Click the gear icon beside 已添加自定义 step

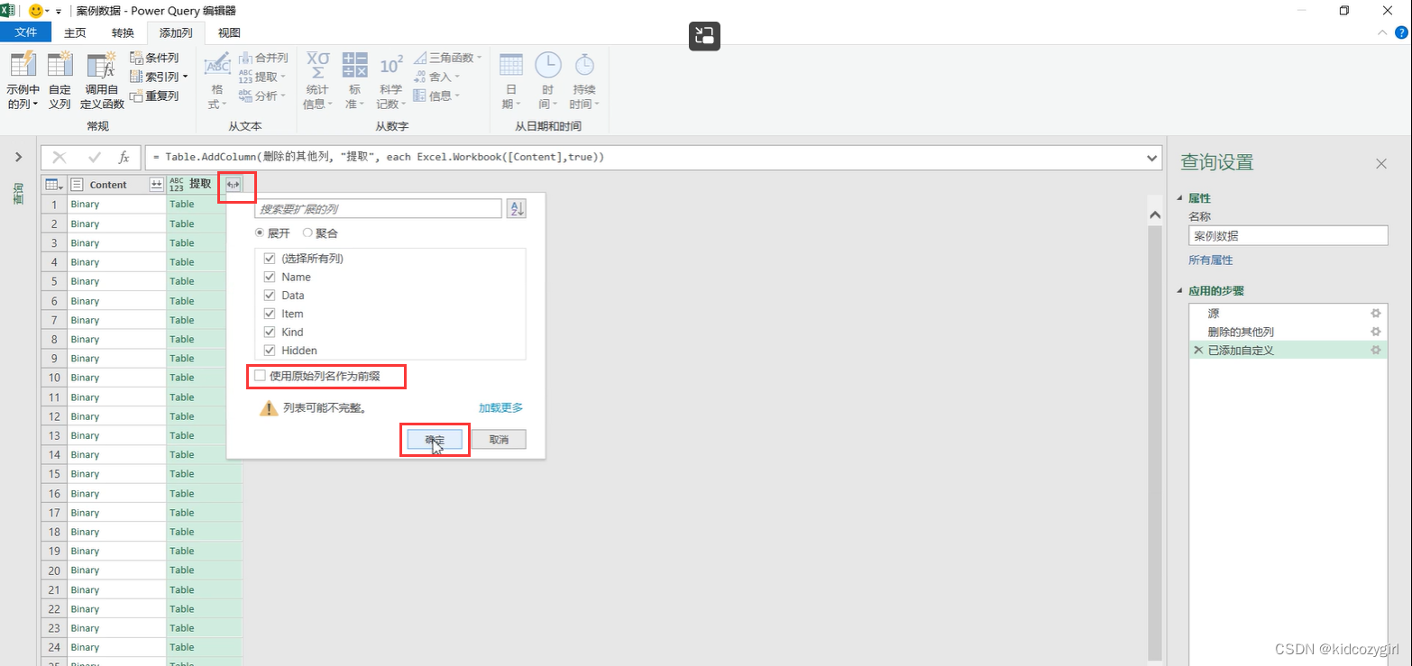pyautogui.click(x=1375, y=350)
